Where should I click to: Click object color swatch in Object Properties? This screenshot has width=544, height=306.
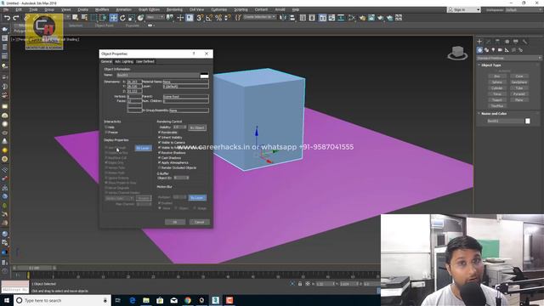click(x=204, y=76)
